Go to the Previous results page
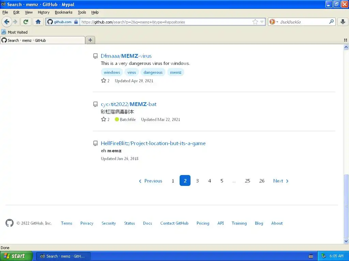Screen dimensions: 349x261 tap(150, 181)
